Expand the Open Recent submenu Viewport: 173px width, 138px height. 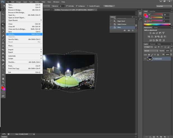point(24,20)
